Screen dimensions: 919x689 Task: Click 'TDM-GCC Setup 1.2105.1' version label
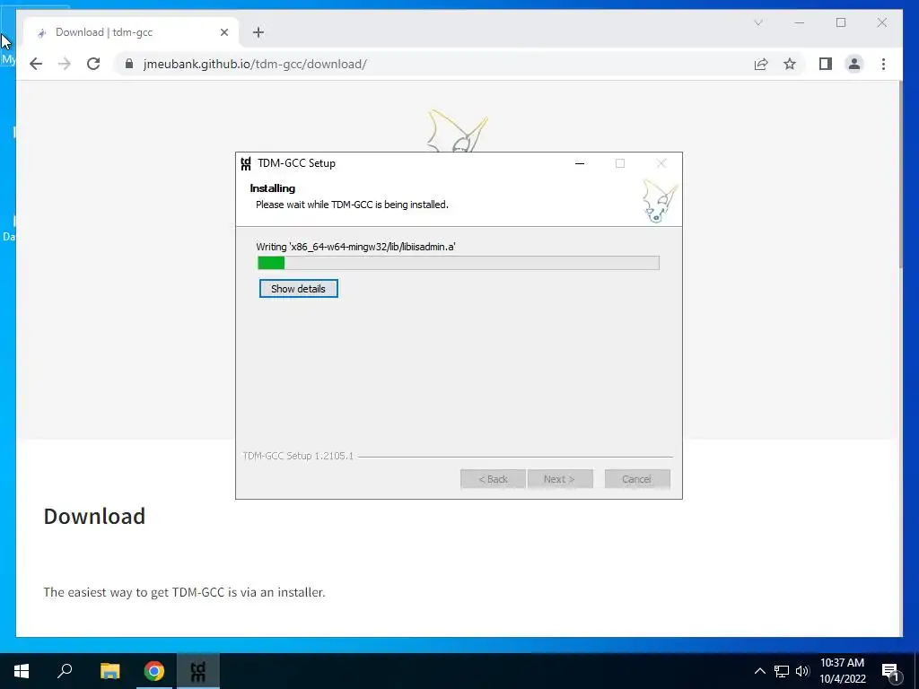pos(298,456)
